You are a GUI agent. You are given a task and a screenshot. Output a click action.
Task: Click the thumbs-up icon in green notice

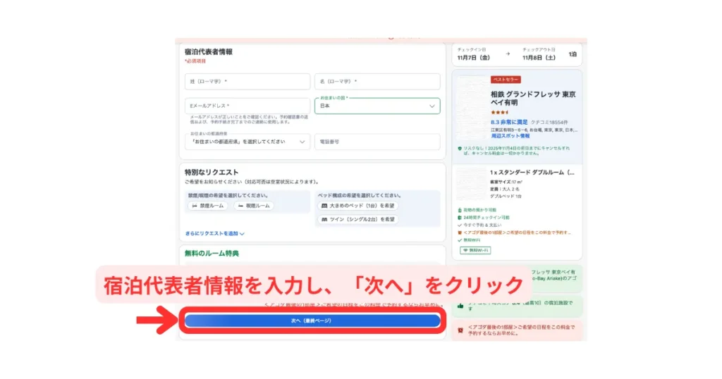(460, 306)
